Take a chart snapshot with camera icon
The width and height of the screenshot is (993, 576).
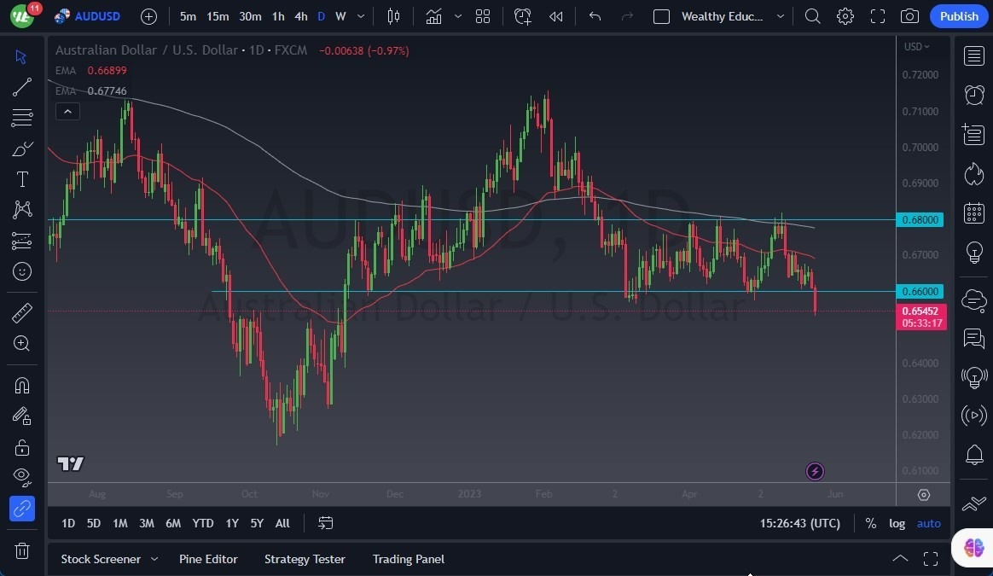tap(909, 15)
